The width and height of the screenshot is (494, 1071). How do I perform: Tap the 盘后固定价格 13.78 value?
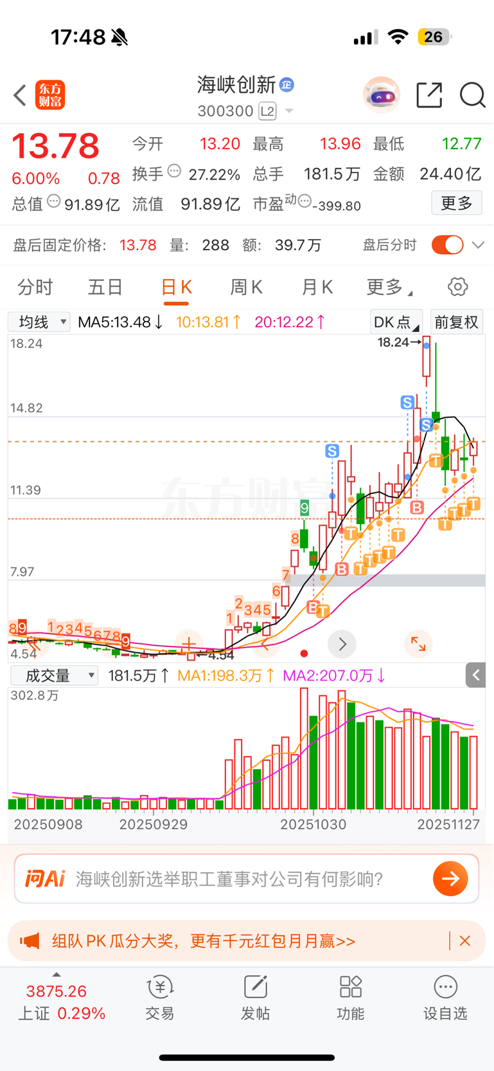coord(138,245)
